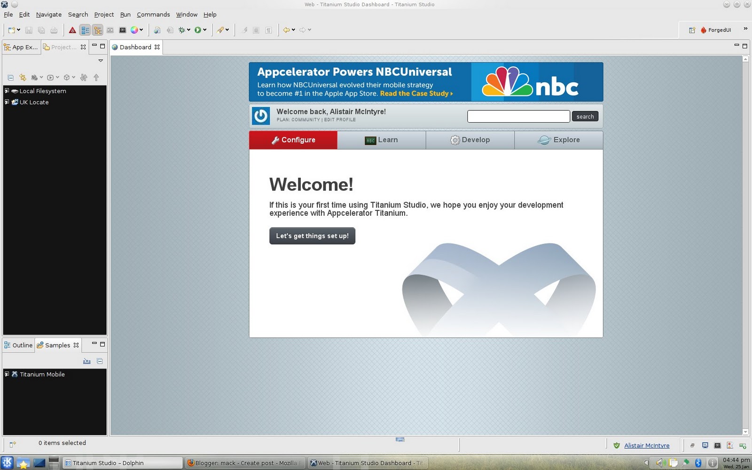This screenshot has height=470, width=752.
Task: Open the Read the Case Study link
Action: [x=414, y=94]
